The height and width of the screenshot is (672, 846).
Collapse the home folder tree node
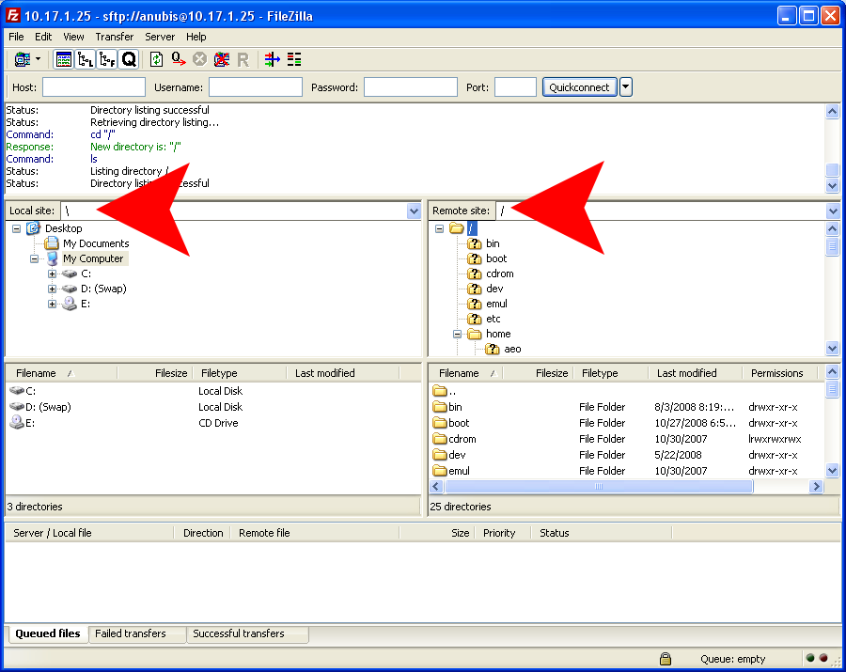coord(458,335)
